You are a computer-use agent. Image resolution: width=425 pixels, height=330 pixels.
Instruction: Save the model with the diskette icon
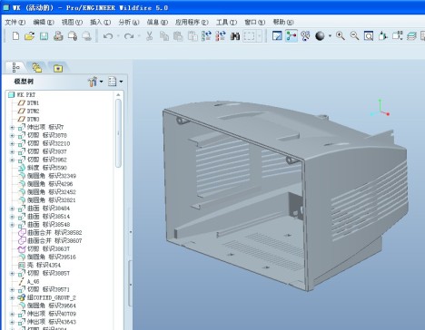(44, 36)
